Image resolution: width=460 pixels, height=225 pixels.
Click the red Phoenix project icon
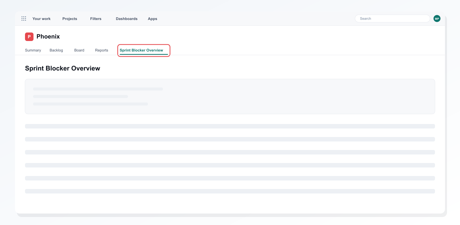pos(29,36)
